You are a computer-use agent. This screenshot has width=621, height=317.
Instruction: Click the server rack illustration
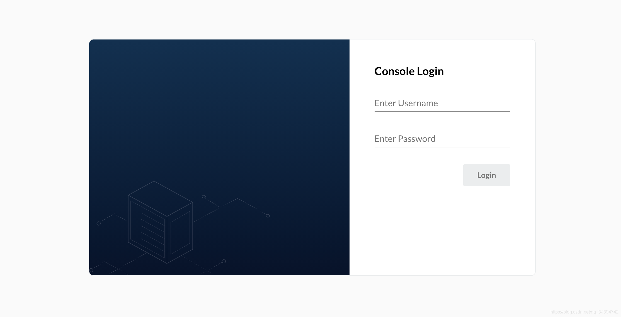tap(161, 222)
